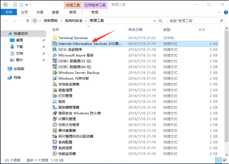Select the Microsoft Azure 服务 icon
The image size is (229, 164).
[x=55, y=55]
